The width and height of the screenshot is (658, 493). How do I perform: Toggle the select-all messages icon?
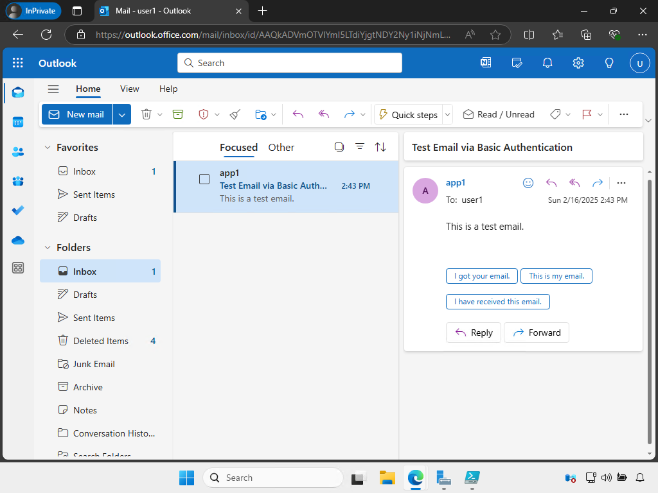pos(339,147)
